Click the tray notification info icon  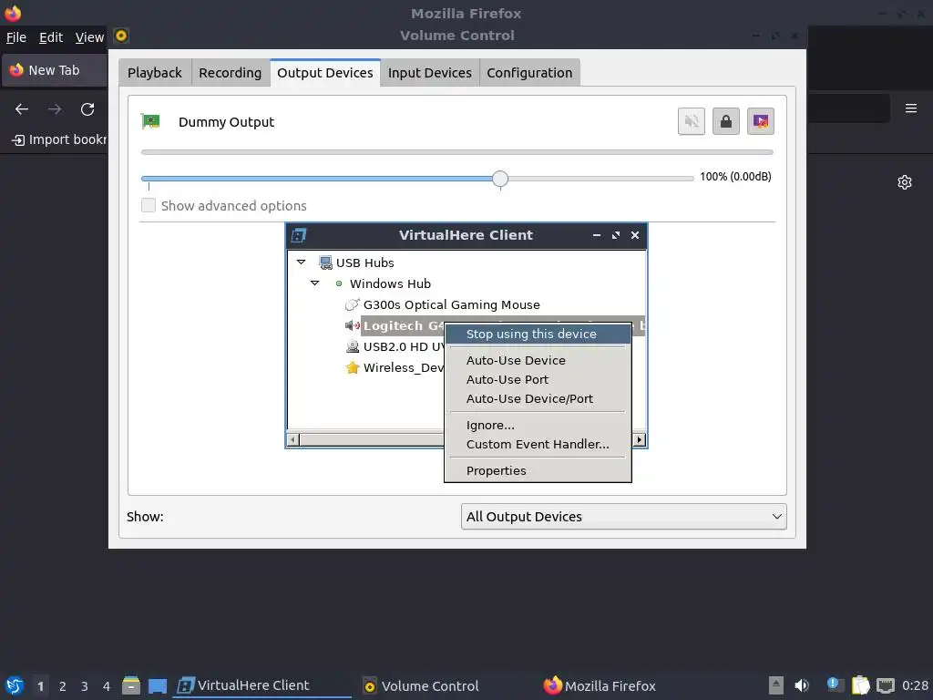coord(834,685)
